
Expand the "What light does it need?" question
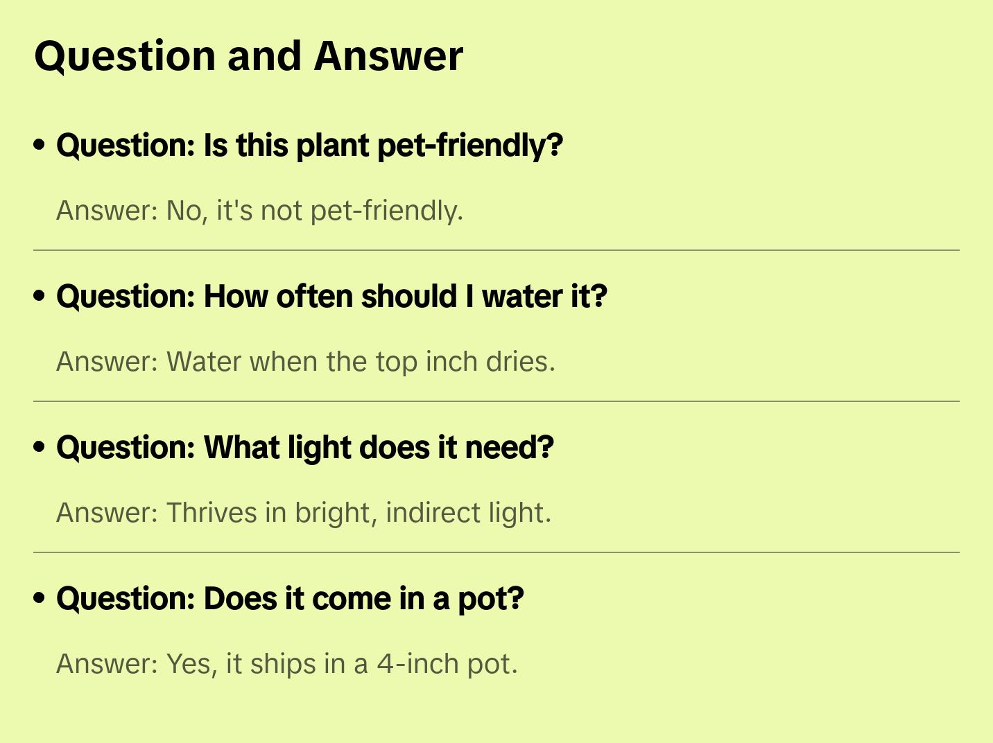(305, 448)
